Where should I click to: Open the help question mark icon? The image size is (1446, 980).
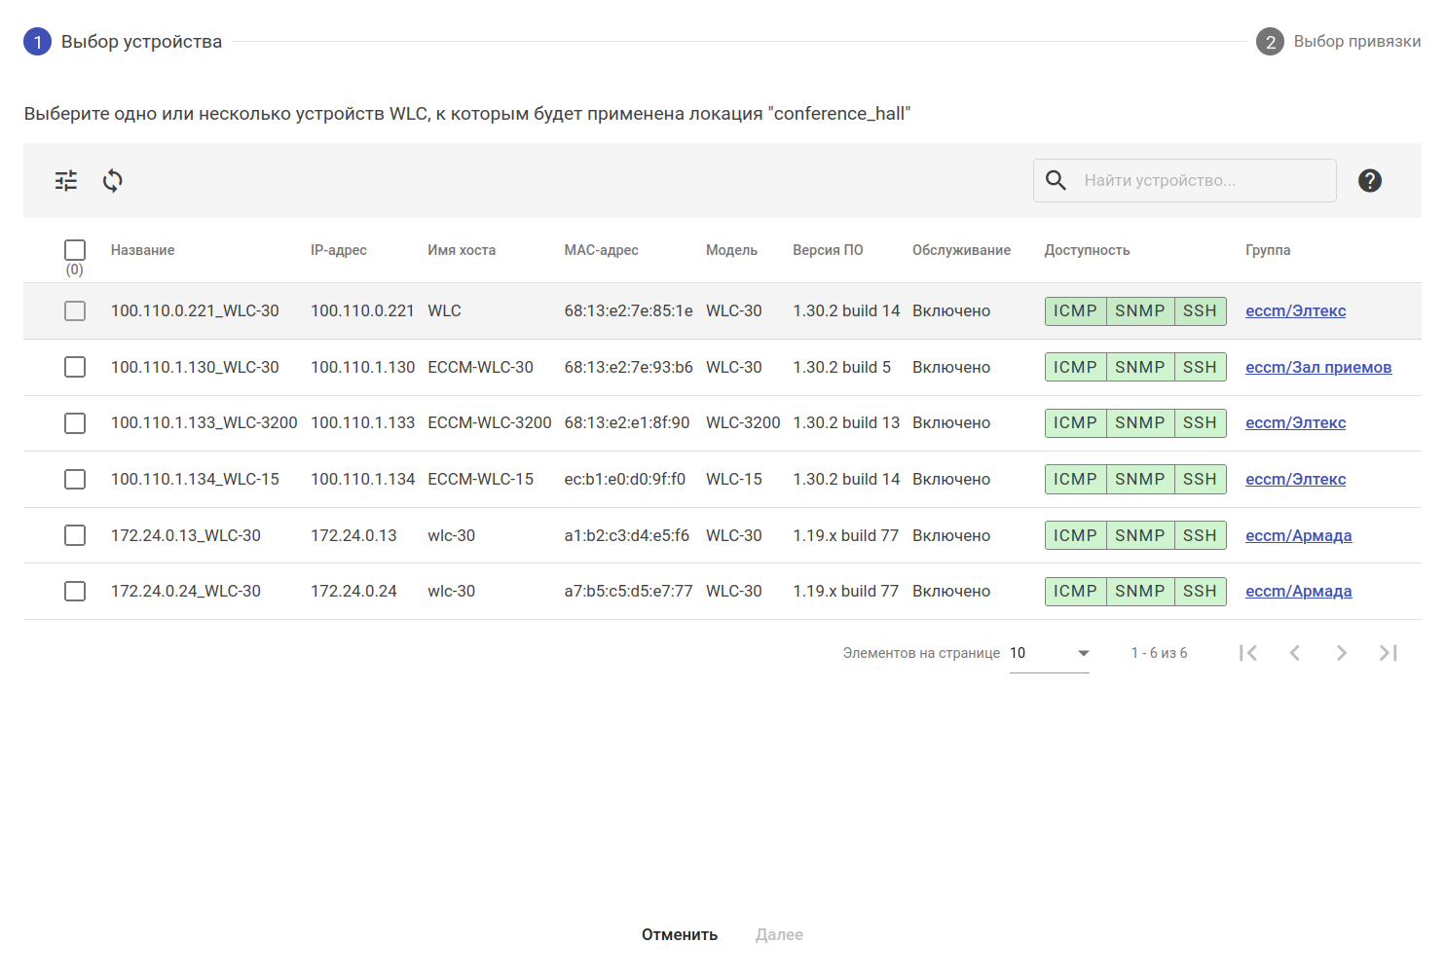1370,180
